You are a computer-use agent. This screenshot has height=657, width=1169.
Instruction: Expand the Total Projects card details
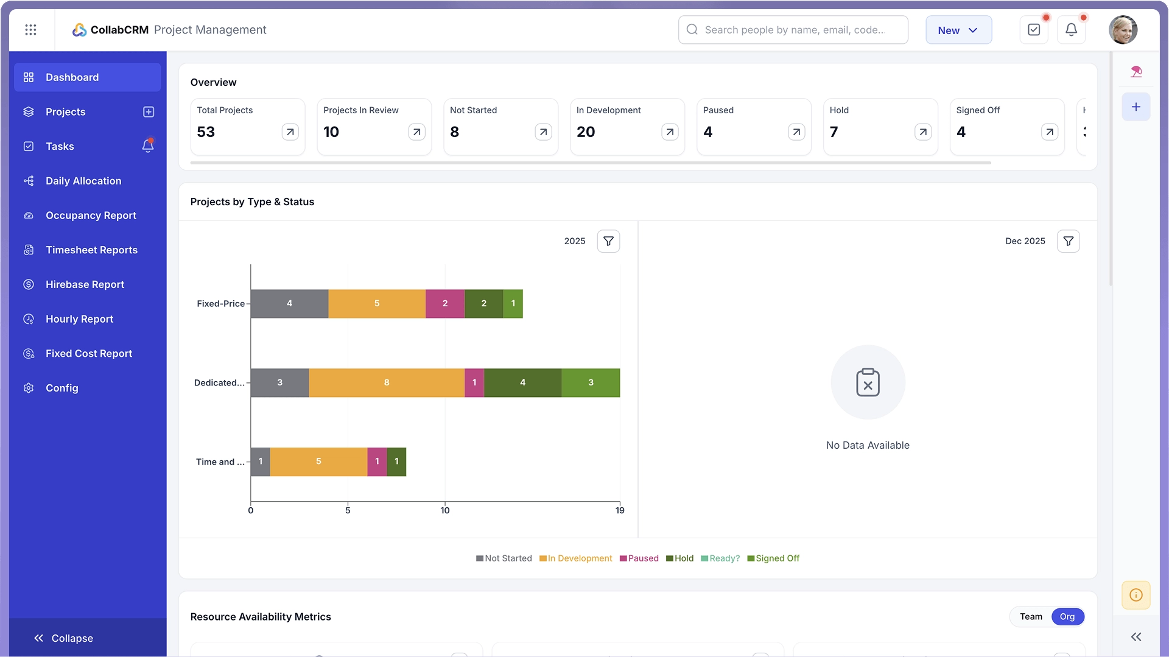pos(290,132)
